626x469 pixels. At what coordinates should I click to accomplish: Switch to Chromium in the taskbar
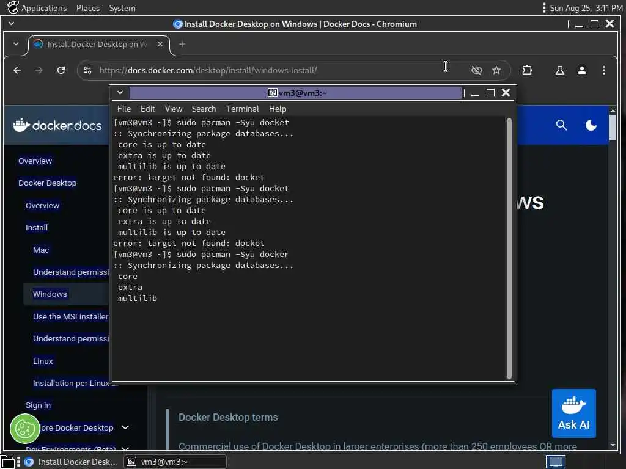pos(71,462)
